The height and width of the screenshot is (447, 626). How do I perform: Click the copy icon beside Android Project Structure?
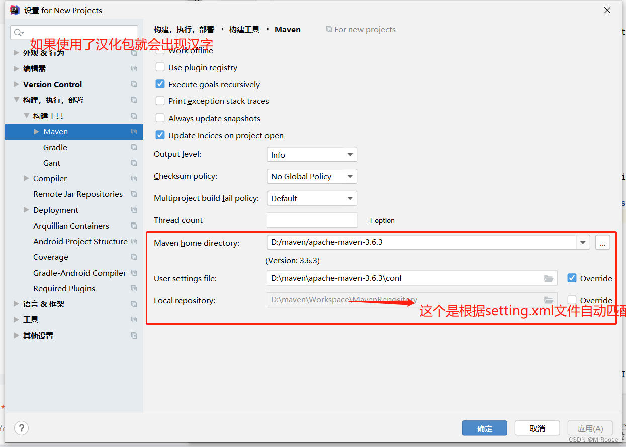pos(134,241)
